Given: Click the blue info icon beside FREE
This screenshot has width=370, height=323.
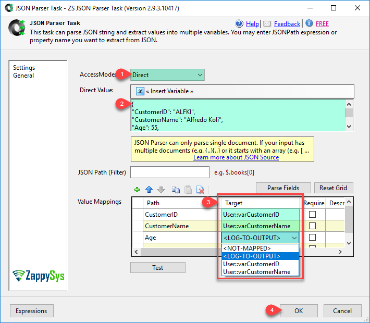Looking at the screenshot, I should pos(309,23).
